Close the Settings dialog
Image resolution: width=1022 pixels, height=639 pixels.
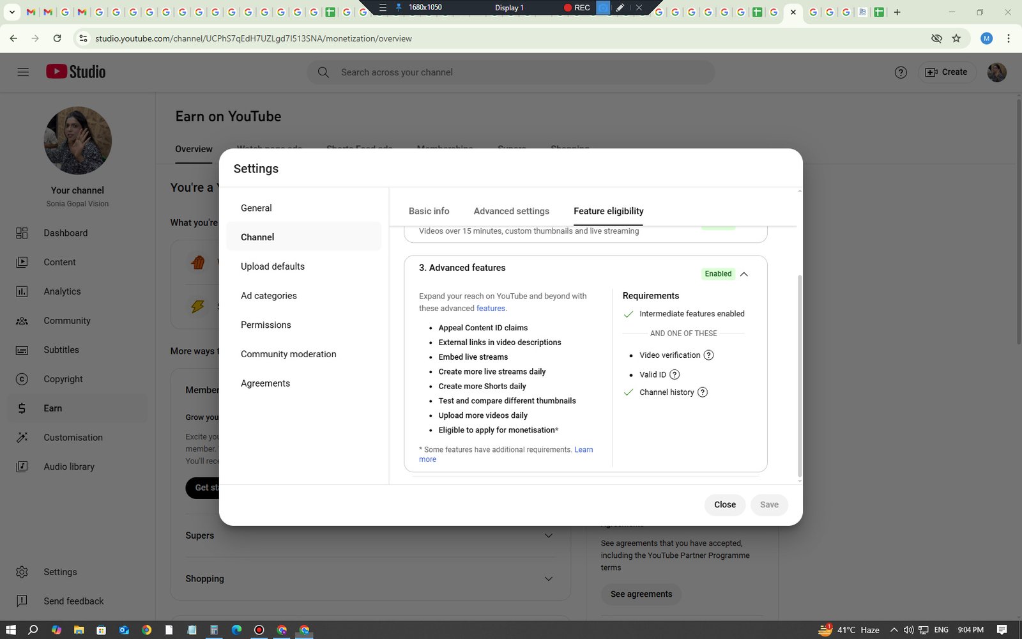(x=725, y=505)
